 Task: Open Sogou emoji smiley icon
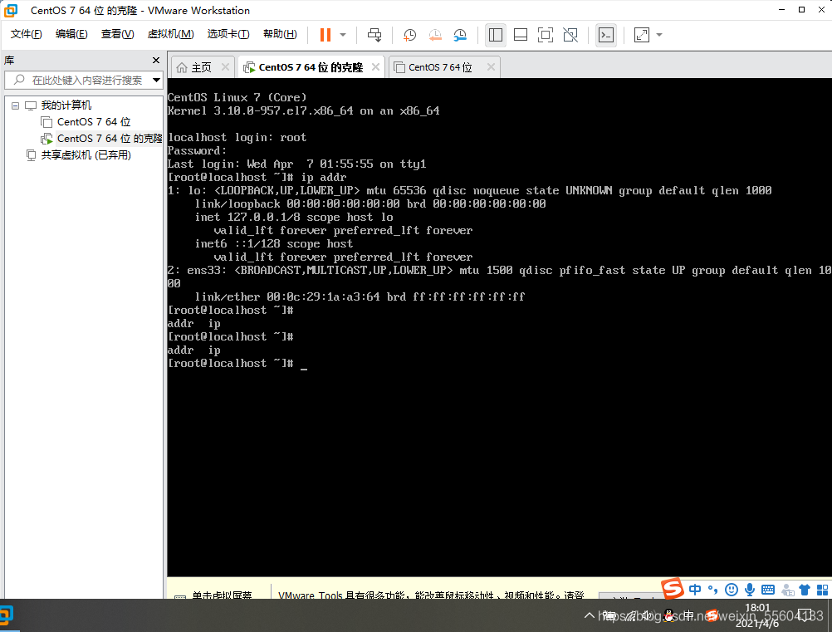click(732, 590)
